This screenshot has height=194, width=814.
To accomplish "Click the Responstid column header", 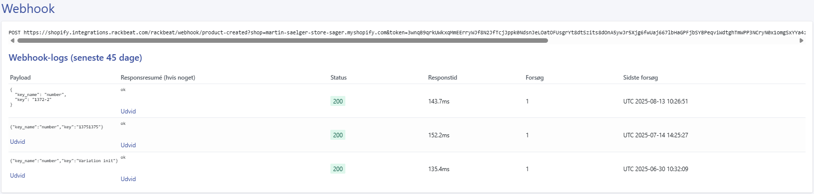I will point(443,78).
